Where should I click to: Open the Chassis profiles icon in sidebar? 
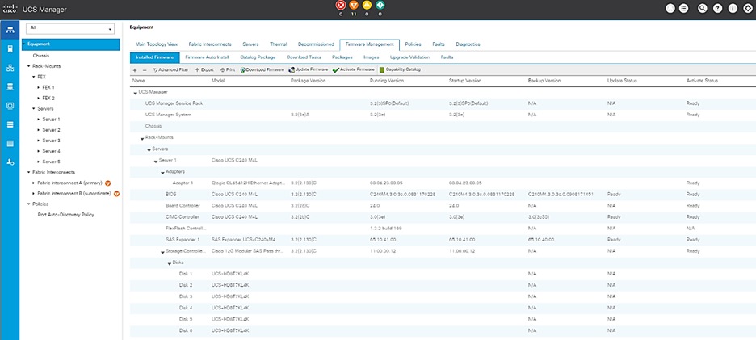pos(10,143)
